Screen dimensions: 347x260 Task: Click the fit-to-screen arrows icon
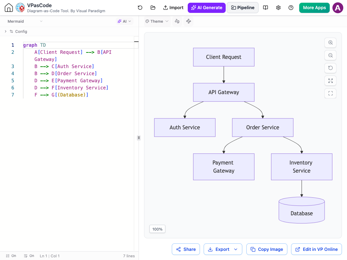[x=330, y=81]
